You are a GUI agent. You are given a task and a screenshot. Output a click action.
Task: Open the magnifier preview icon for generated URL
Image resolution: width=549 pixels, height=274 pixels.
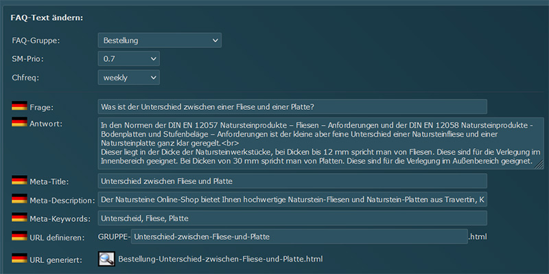pos(106,260)
